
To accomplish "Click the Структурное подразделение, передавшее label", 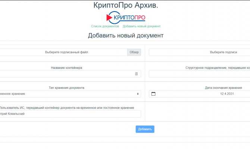I will click(x=218, y=68).
